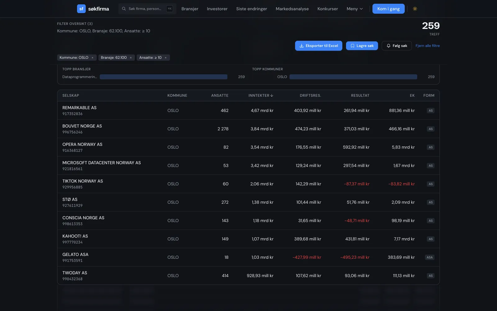This screenshot has height=311, width=497.
Task: Open GELATO ASA company row
Action: pos(248,257)
